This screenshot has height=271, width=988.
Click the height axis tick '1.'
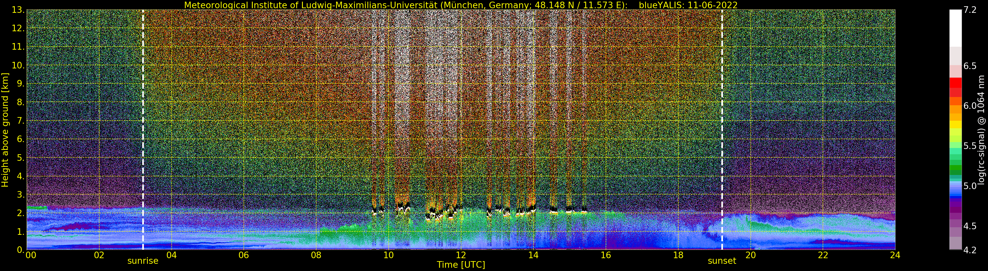click(x=21, y=232)
